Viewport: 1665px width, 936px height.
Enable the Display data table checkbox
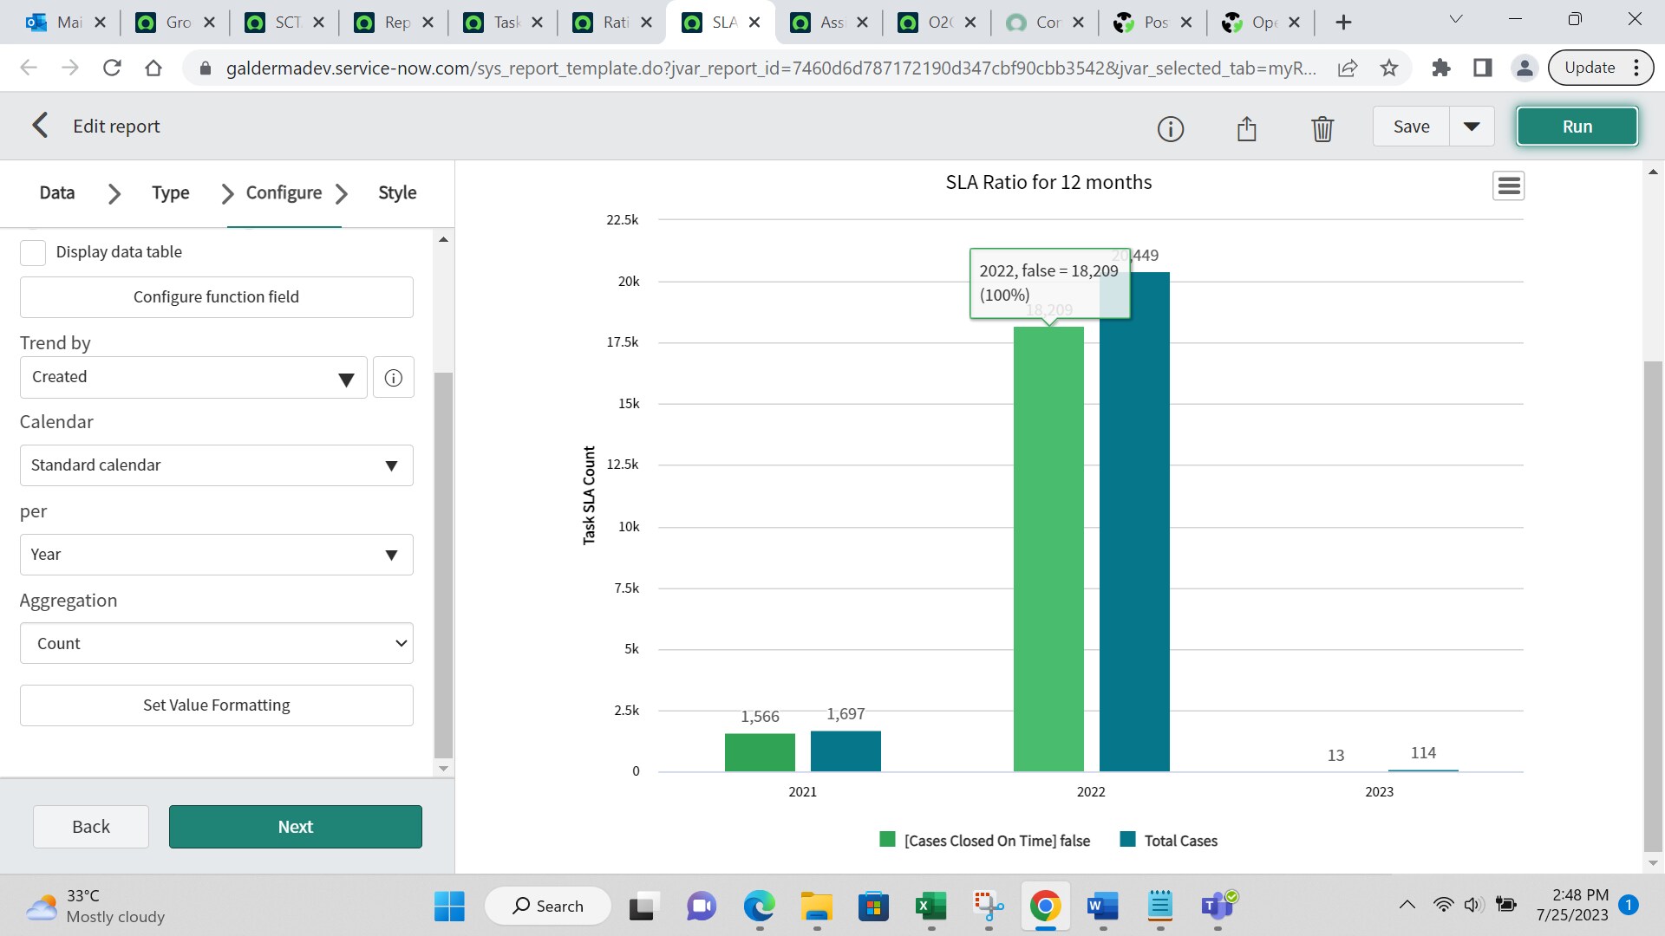coord(32,252)
